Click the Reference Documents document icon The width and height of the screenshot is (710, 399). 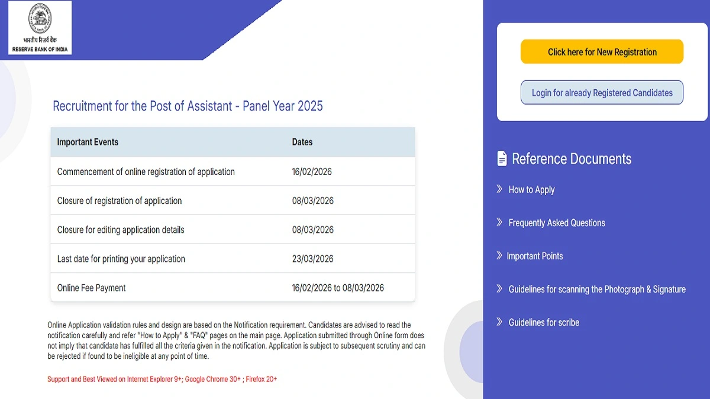[x=501, y=158]
